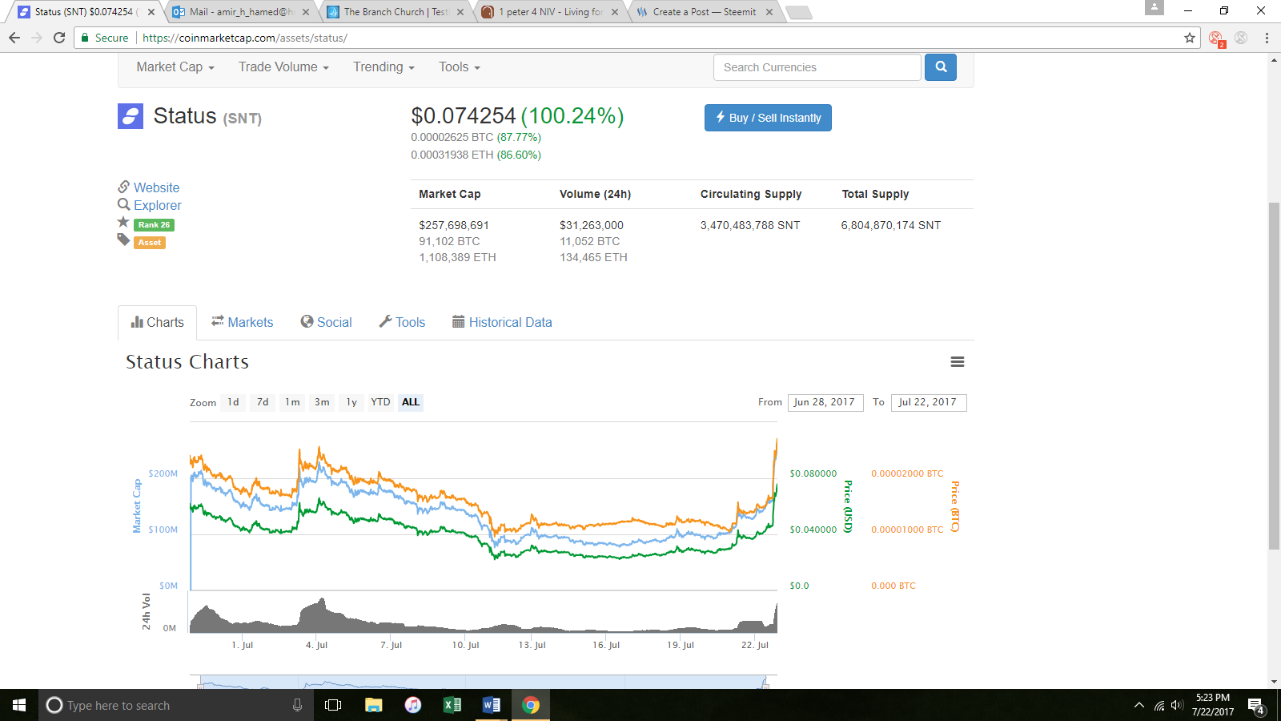The width and height of the screenshot is (1281, 721).
Task: Set chart zoom to YTD
Action: (x=380, y=402)
